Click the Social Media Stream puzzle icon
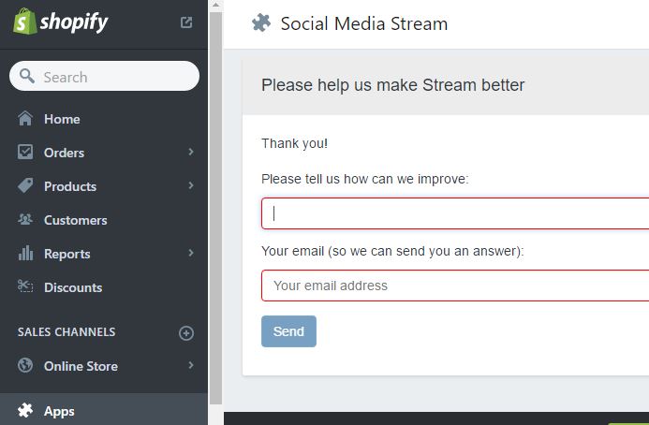The height and width of the screenshot is (425, 649). click(x=261, y=22)
